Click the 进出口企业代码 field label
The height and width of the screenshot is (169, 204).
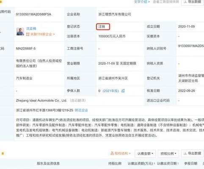[x=158, y=101]
